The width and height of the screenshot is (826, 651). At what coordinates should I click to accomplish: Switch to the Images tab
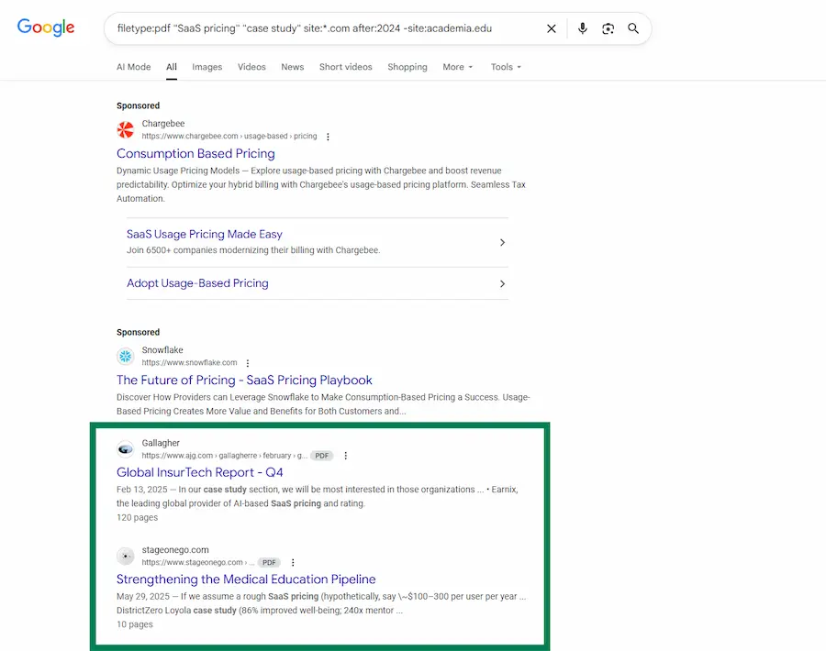point(206,67)
